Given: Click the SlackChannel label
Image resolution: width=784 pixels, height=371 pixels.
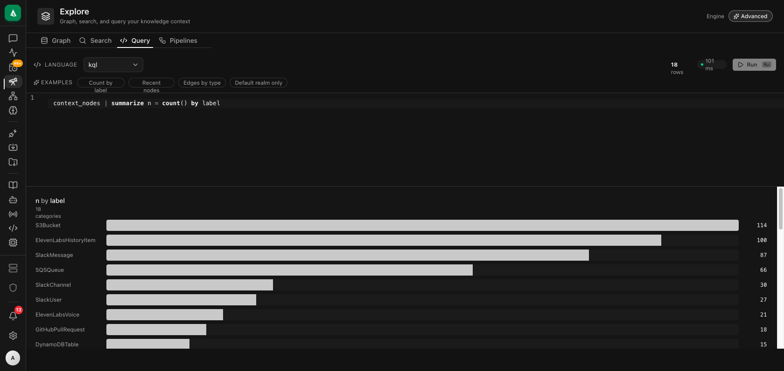Looking at the screenshot, I should point(53,285).
